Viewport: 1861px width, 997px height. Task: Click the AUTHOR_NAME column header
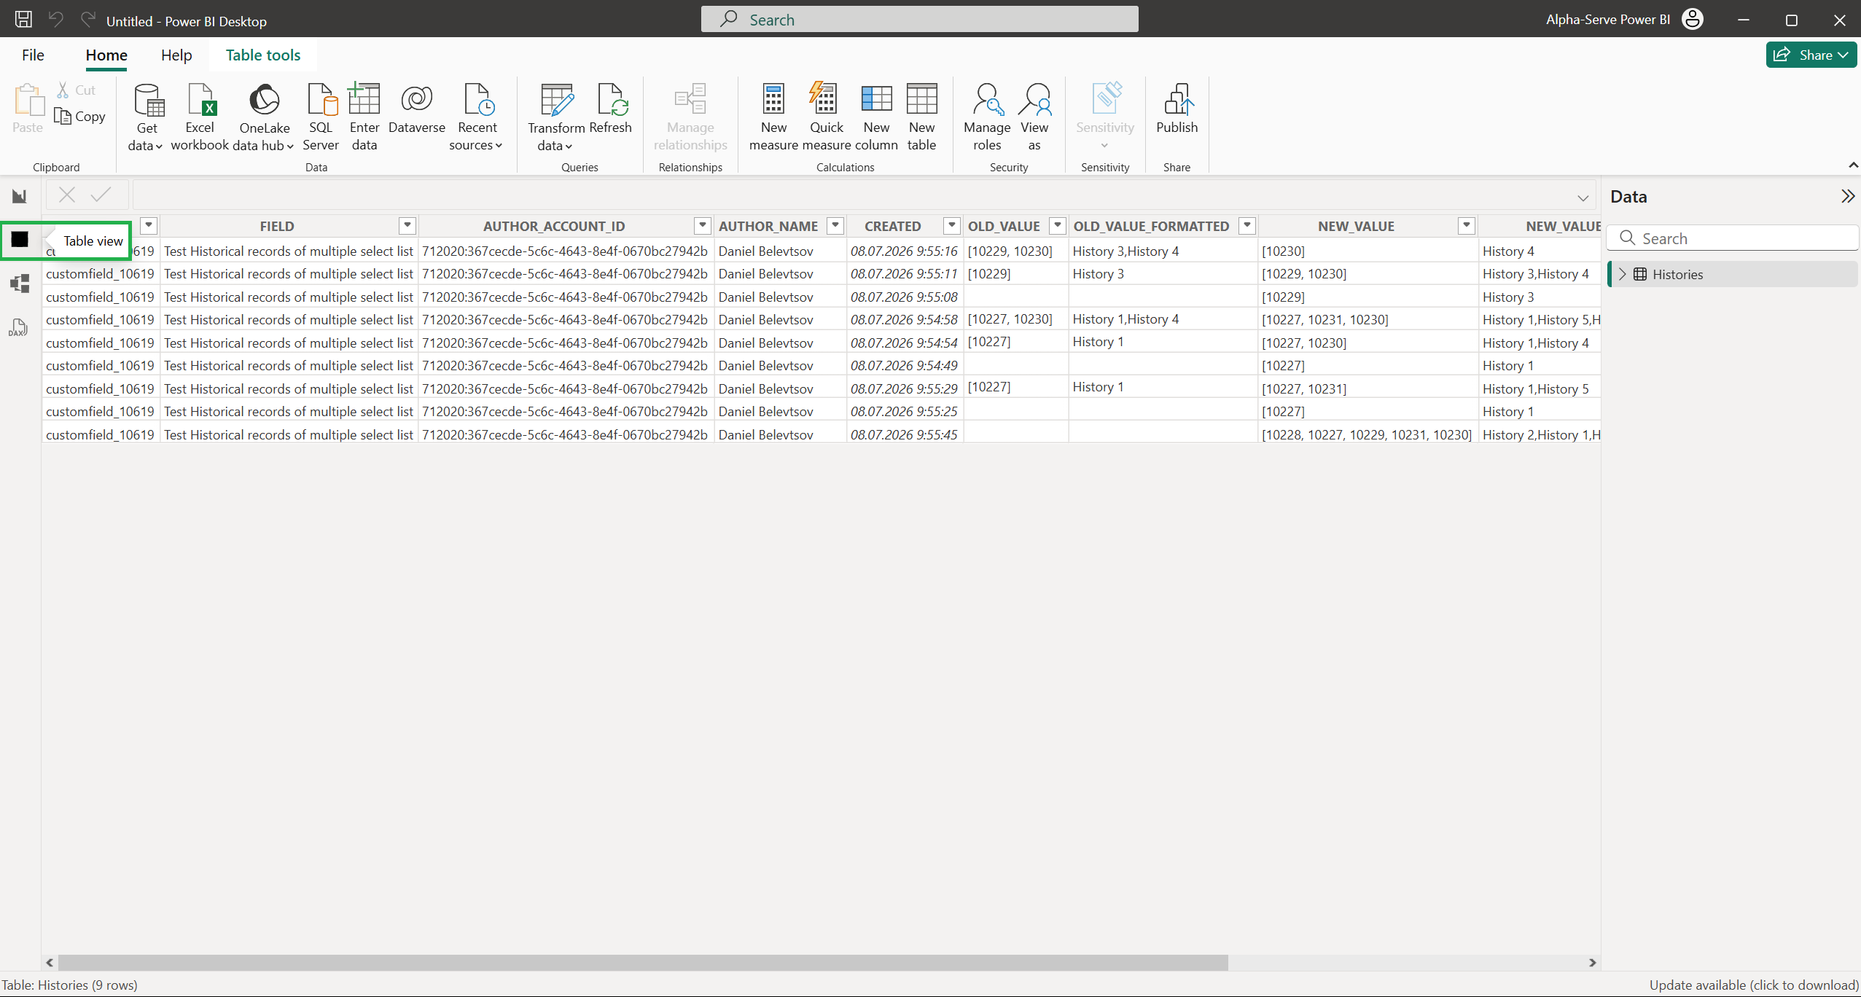pos(768,226)
